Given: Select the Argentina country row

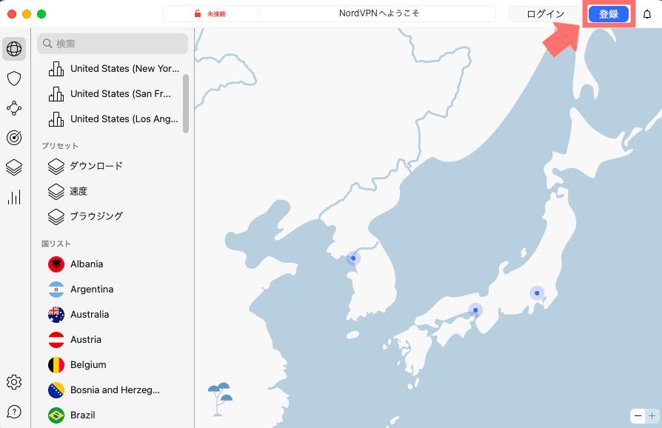Looking at the screenshot, I should pyautogui.click(x=113, y=290).
